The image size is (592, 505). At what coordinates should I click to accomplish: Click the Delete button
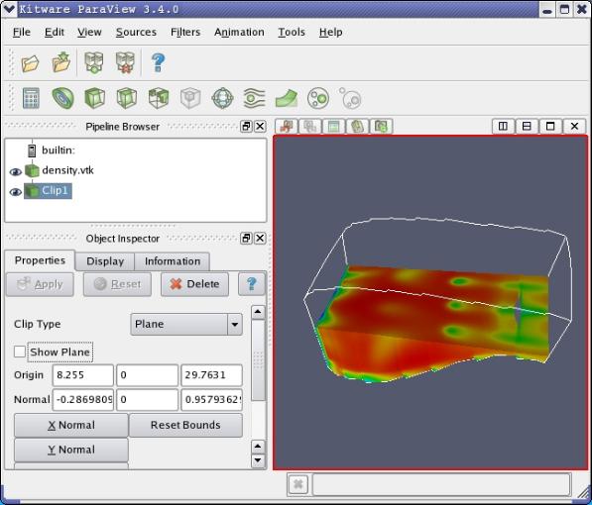[x=194, y=284]
